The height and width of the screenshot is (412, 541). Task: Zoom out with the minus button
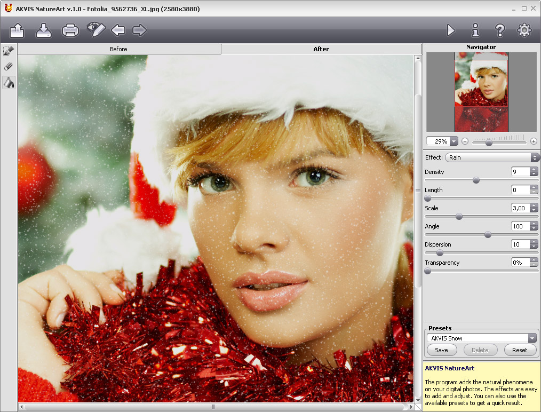(x=465, y=141)
